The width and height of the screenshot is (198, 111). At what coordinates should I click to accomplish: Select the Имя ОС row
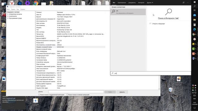point(71,14)
